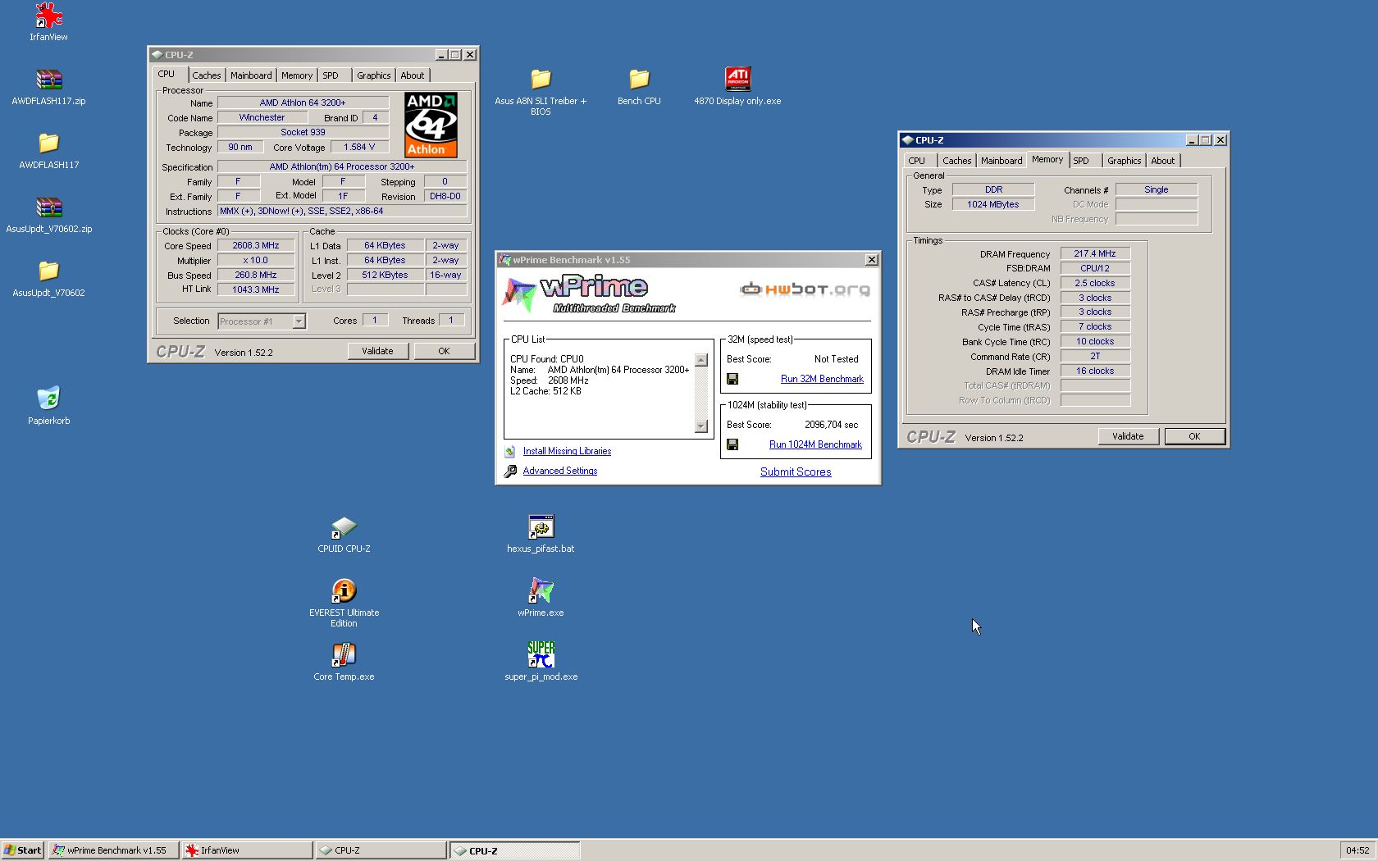Image resolution: width=1378 pixels, height=861 pixels.
Task: Switch to CPU tab in right CPU-Z
Action: (917, 161)
